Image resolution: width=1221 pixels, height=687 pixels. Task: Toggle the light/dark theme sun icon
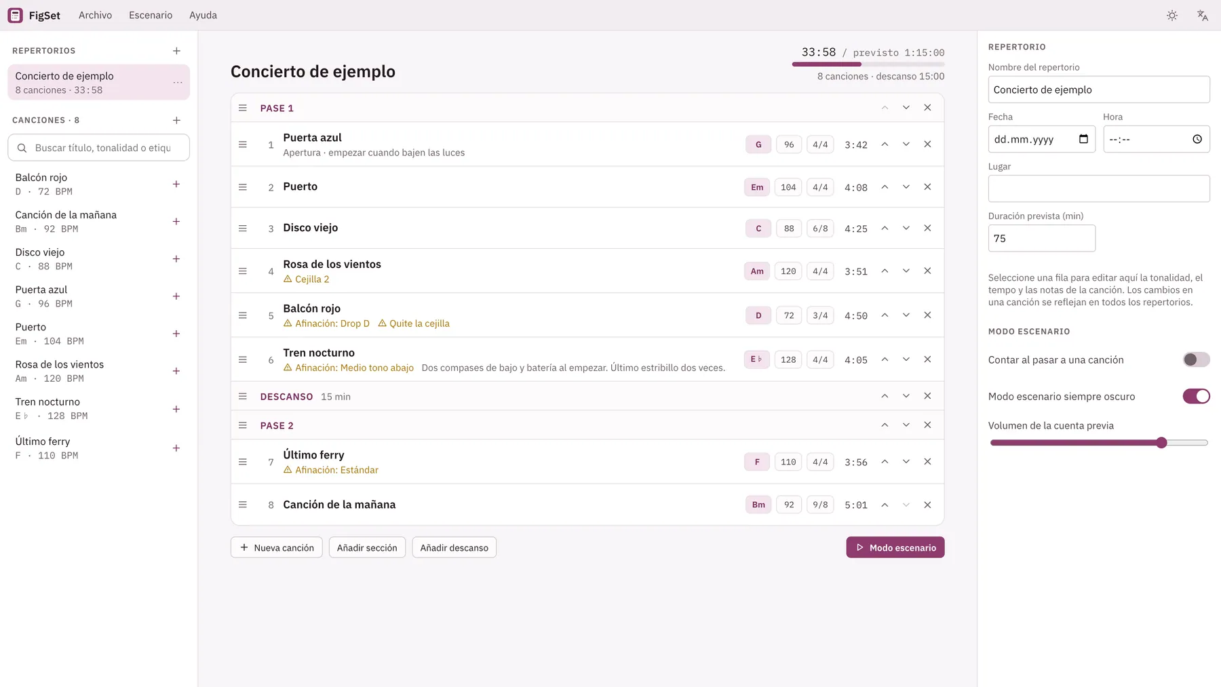pyautogui.click(x=1171, y=15)
